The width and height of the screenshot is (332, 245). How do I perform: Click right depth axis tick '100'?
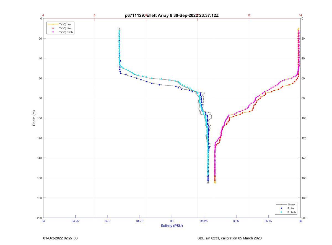pos(304,118)
